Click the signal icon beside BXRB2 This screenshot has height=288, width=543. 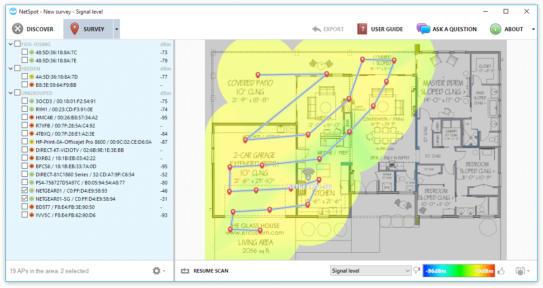(x=32, y=158)
